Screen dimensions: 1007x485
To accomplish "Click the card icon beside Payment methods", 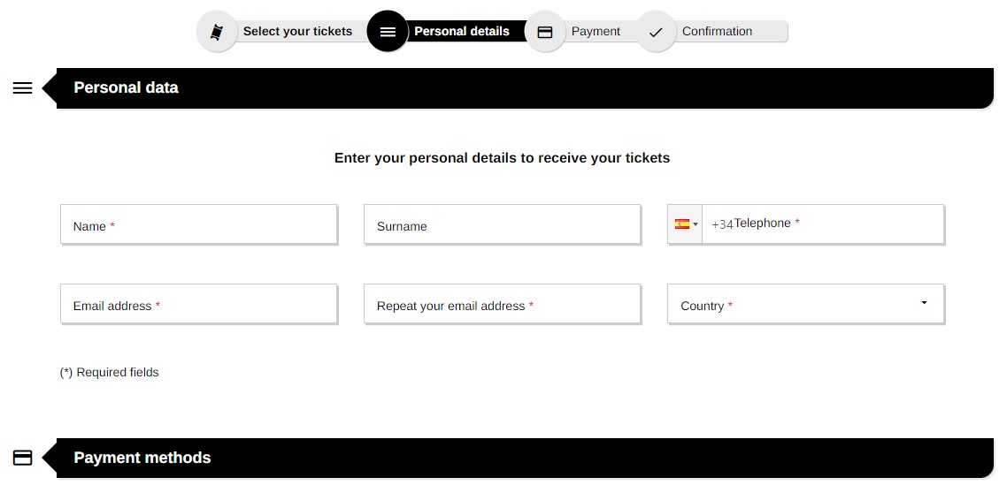I will pyautogui.click(x=22, y=458).
